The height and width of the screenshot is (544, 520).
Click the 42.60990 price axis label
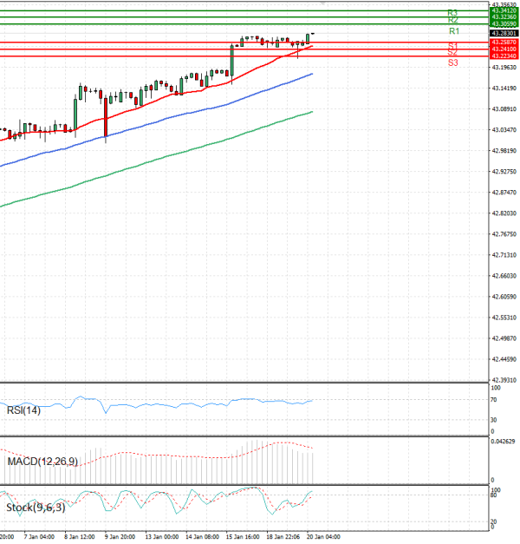pyautogui.click(x=501, y=297)
